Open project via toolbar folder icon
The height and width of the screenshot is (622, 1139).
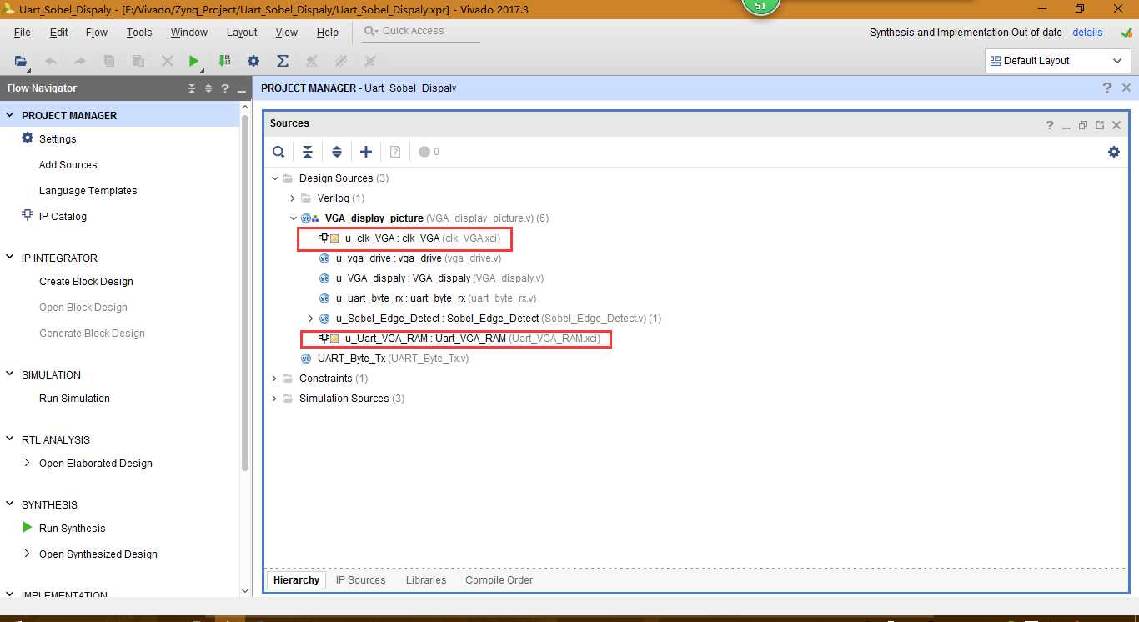21,61
